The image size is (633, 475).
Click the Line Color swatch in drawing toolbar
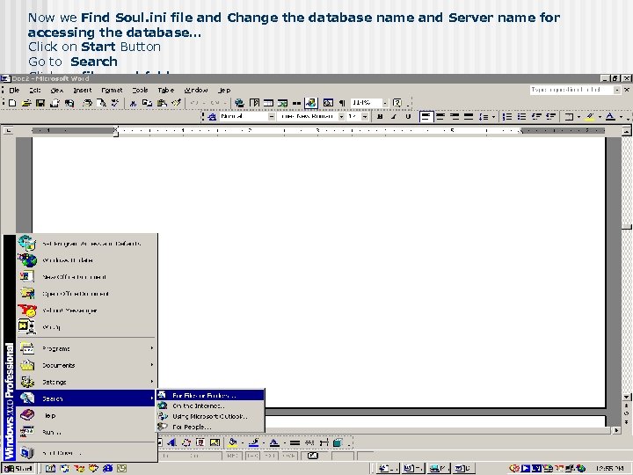pos(253,442)
